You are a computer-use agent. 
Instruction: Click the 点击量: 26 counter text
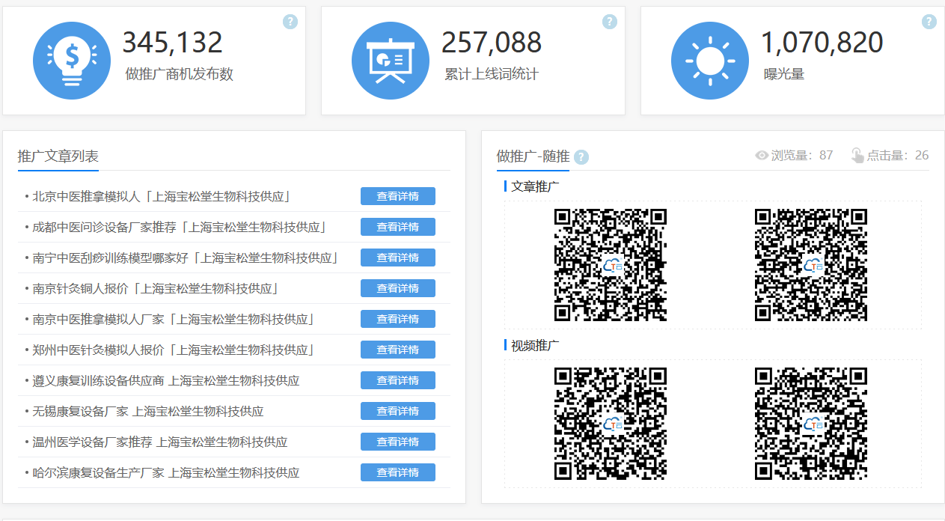tap(898, 156)
